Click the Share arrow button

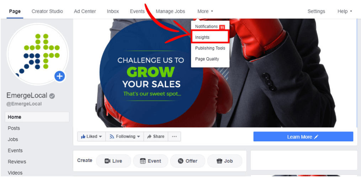pyautogui.click(x=156, y=136)
